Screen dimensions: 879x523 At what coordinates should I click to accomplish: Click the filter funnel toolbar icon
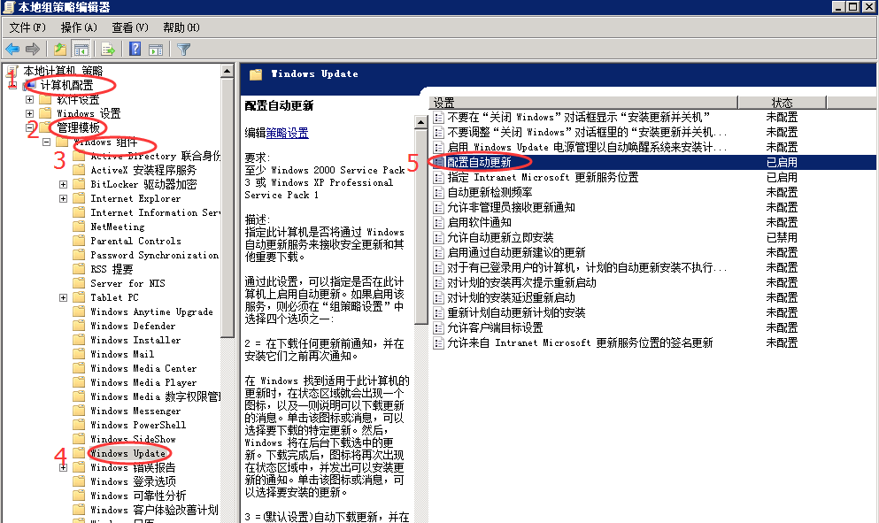click(183, 50)
